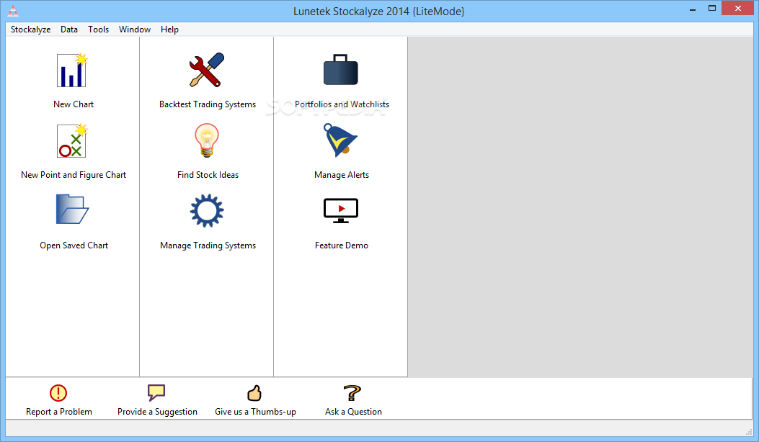
Task: Click the New Chart bar graph icon
Action: [x=72, y=70]
